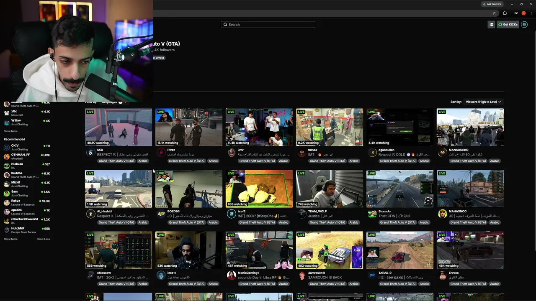Screen dimensions: 536x301
Task: Open the Chrome extensions puzzle icon
Action: point(505,13)
